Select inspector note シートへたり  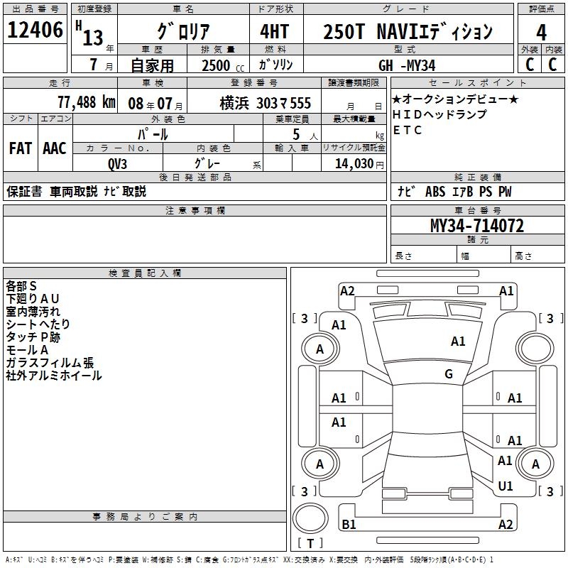(38, 324)
